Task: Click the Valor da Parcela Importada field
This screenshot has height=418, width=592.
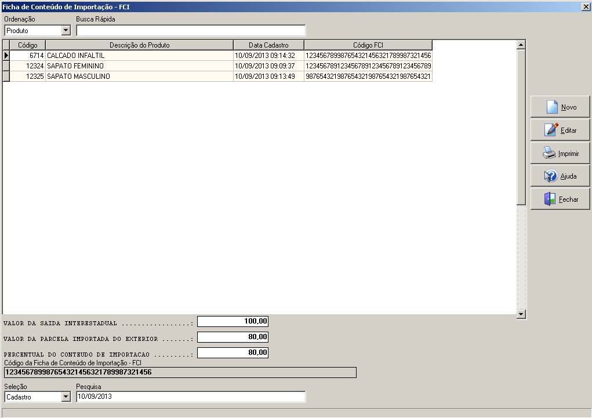Action: (233, 337)
